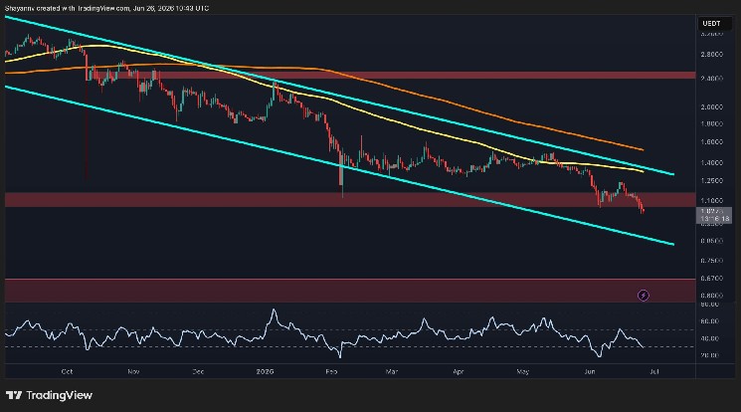Click the TradingView logo icon at bottom
Viewport: 741px width, 412px height.
point(14,395)
